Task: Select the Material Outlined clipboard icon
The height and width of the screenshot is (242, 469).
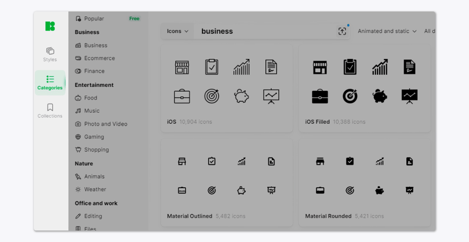Action: tap(212, 161)
